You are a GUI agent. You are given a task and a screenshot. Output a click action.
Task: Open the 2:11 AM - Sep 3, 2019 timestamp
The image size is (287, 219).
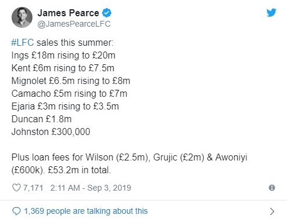pyautogui.click(x=90, y=188)
